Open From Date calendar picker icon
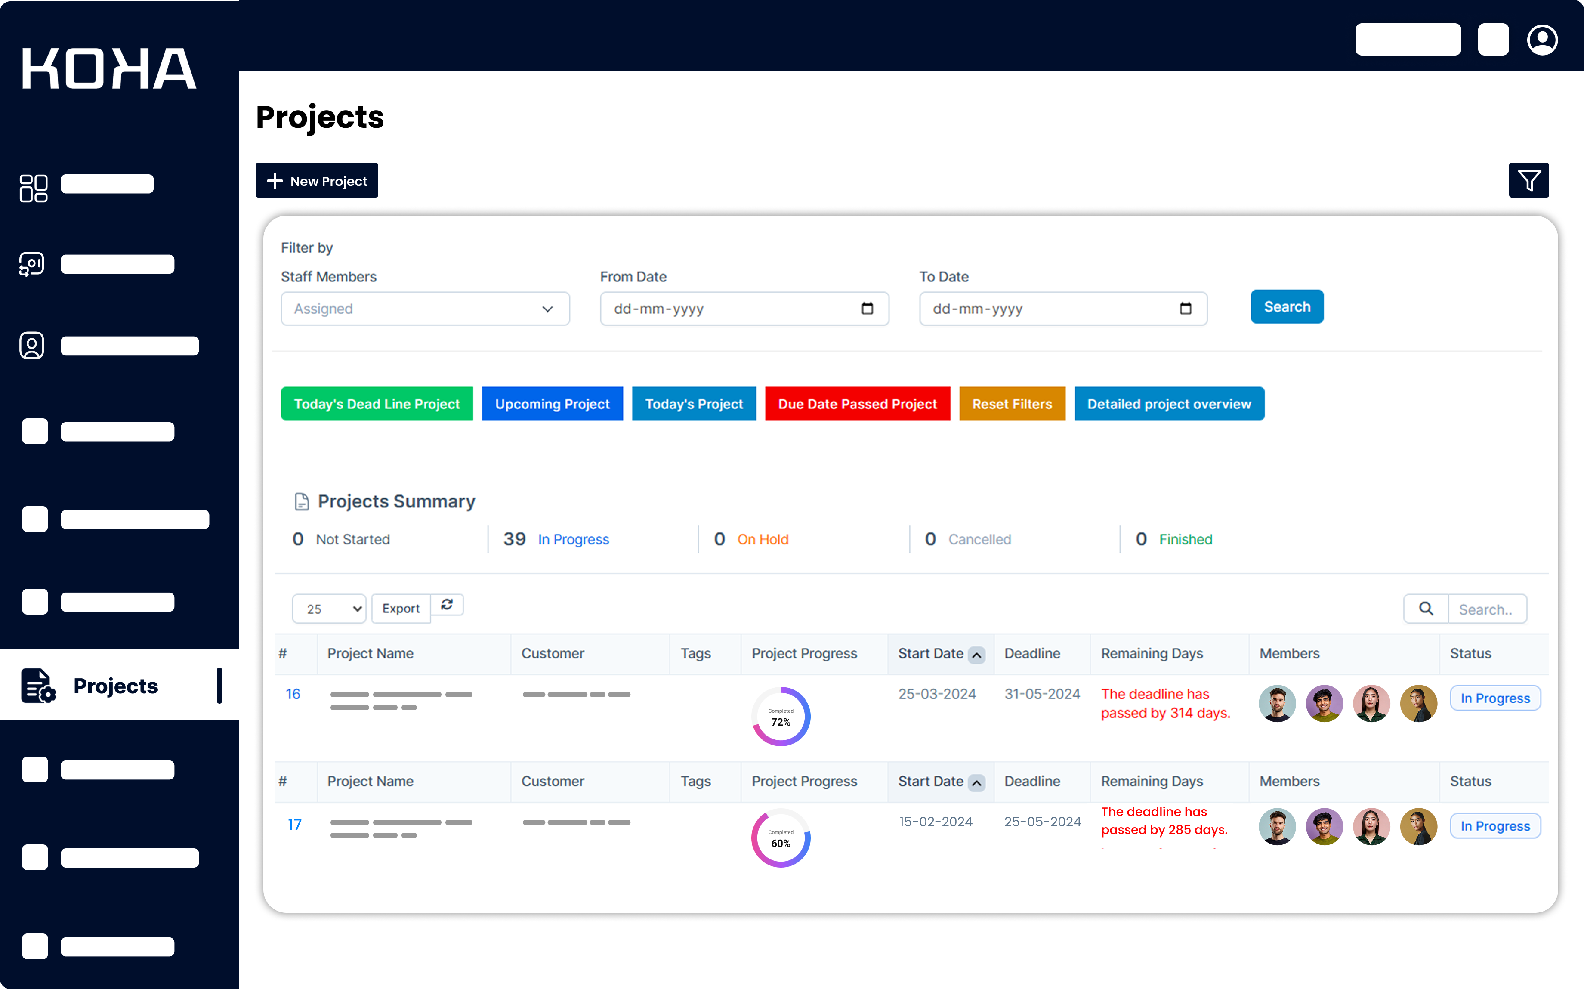 tap(867, 309)
